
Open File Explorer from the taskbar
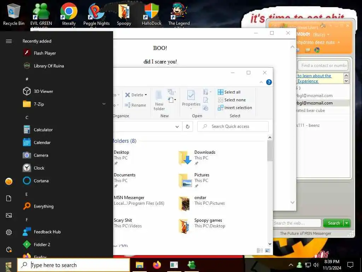(x=139, y=265)
